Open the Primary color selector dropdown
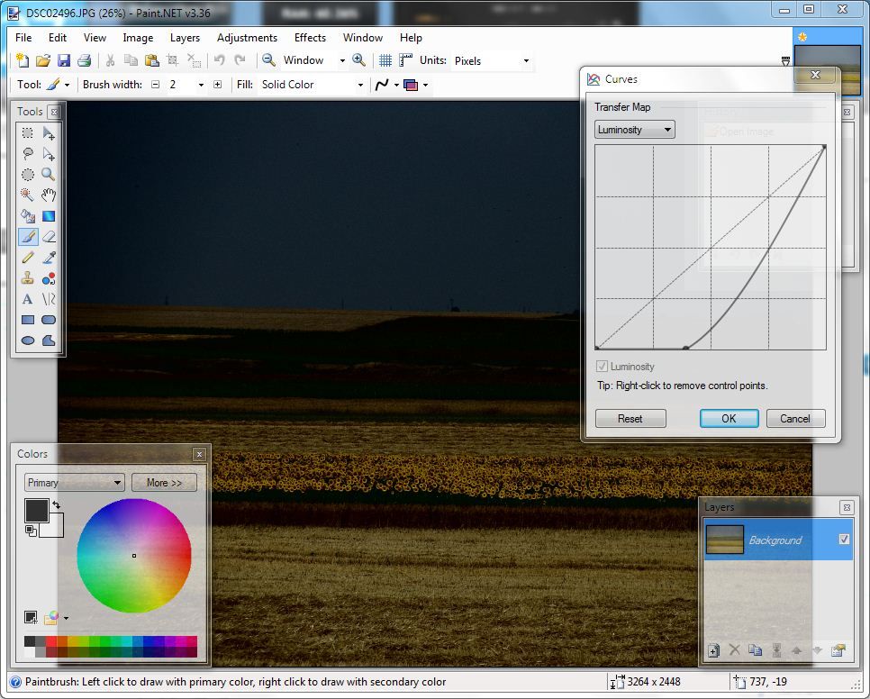 point(74,482)
